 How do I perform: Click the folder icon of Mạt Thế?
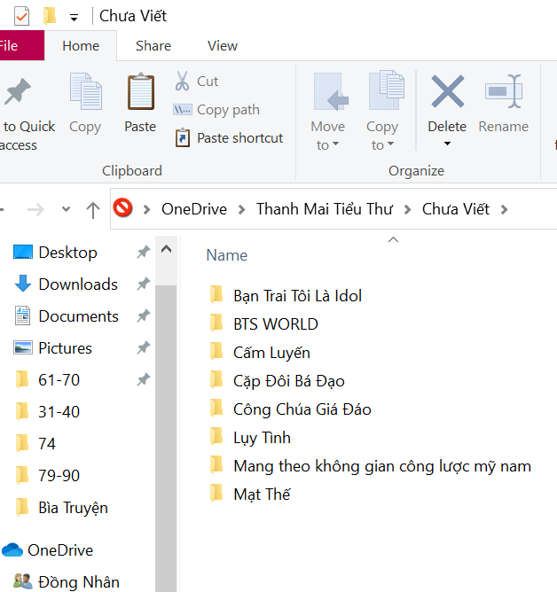pyautogui.click(x=216, y=494)
